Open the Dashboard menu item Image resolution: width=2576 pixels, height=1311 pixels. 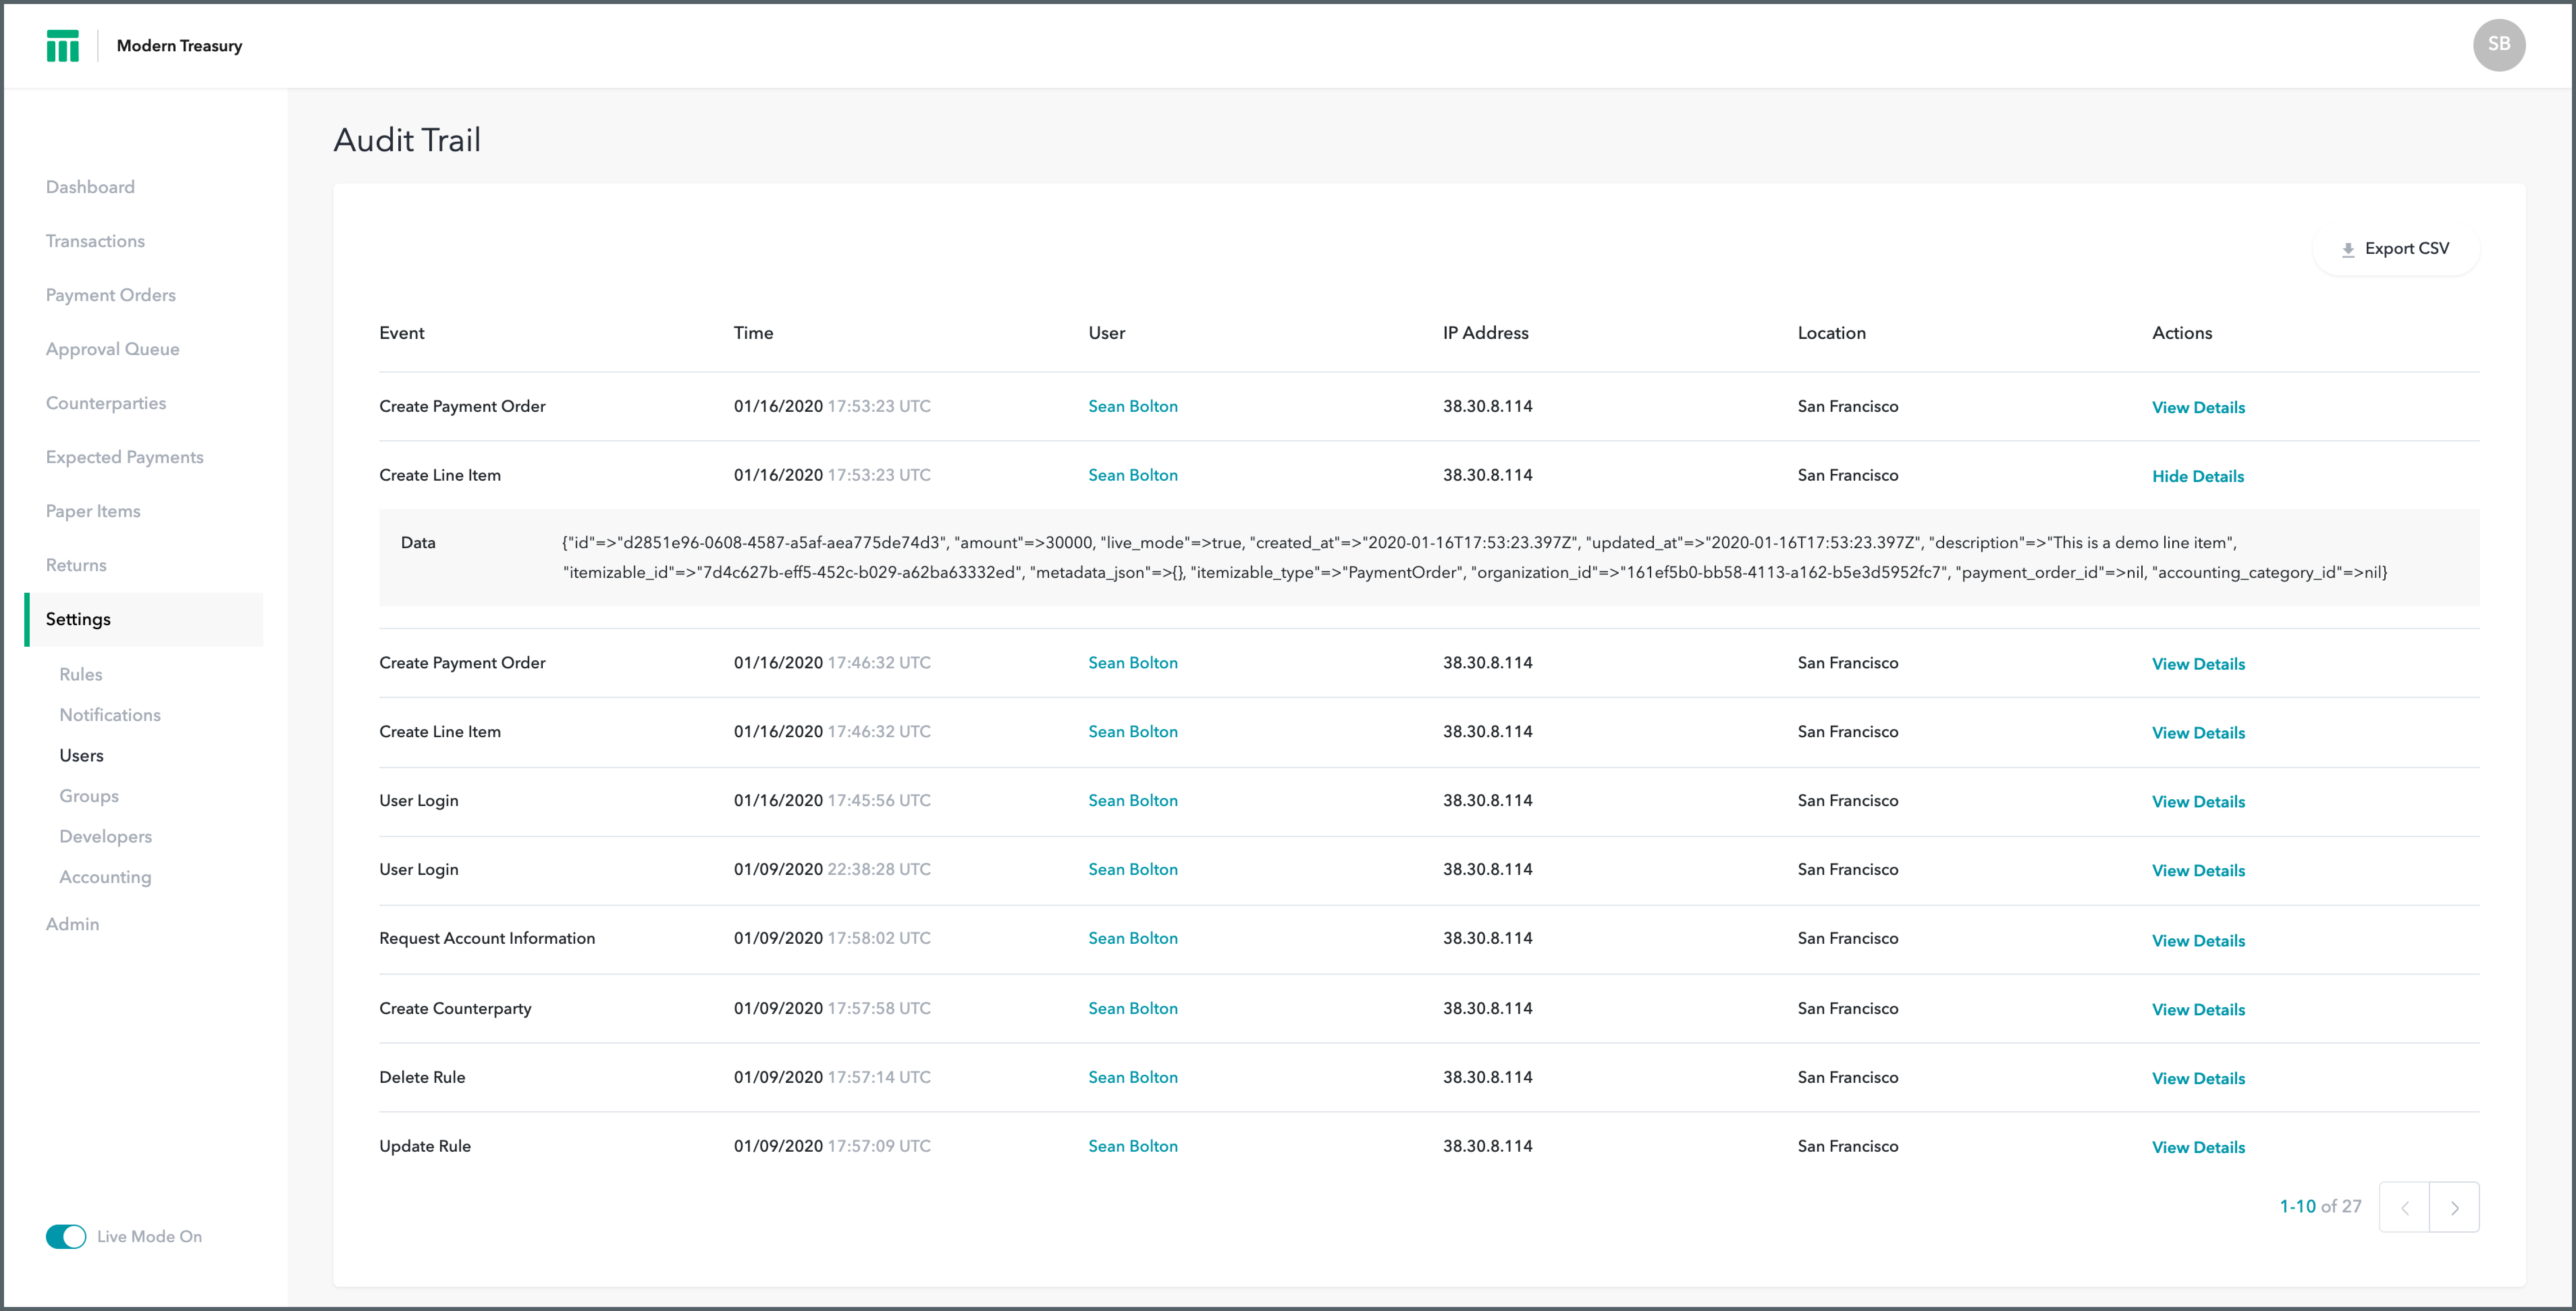click(90, 187)
